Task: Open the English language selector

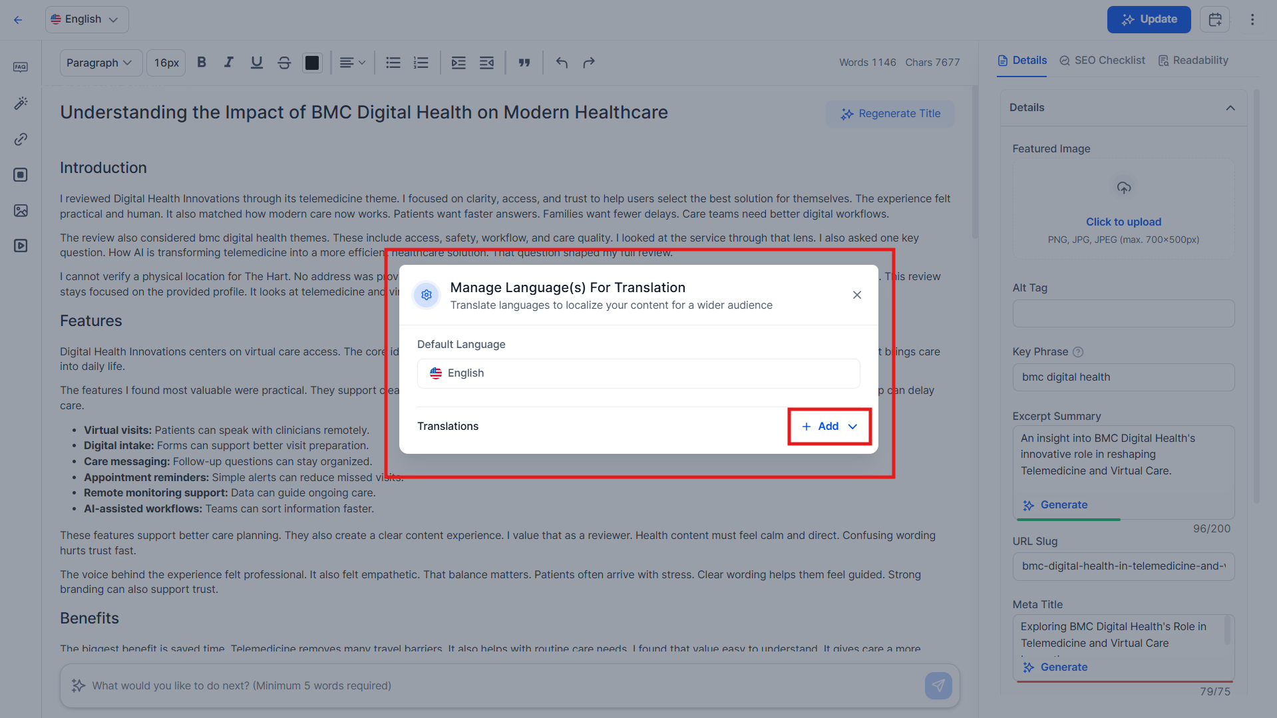Action: tap(87, 19)
